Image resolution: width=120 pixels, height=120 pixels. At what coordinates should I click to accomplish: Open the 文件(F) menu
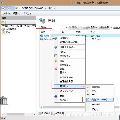click(x=6, y=13)
